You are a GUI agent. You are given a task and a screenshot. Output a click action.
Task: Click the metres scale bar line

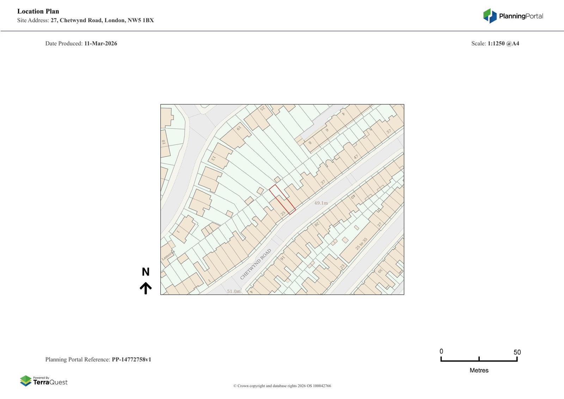(479, 361)
